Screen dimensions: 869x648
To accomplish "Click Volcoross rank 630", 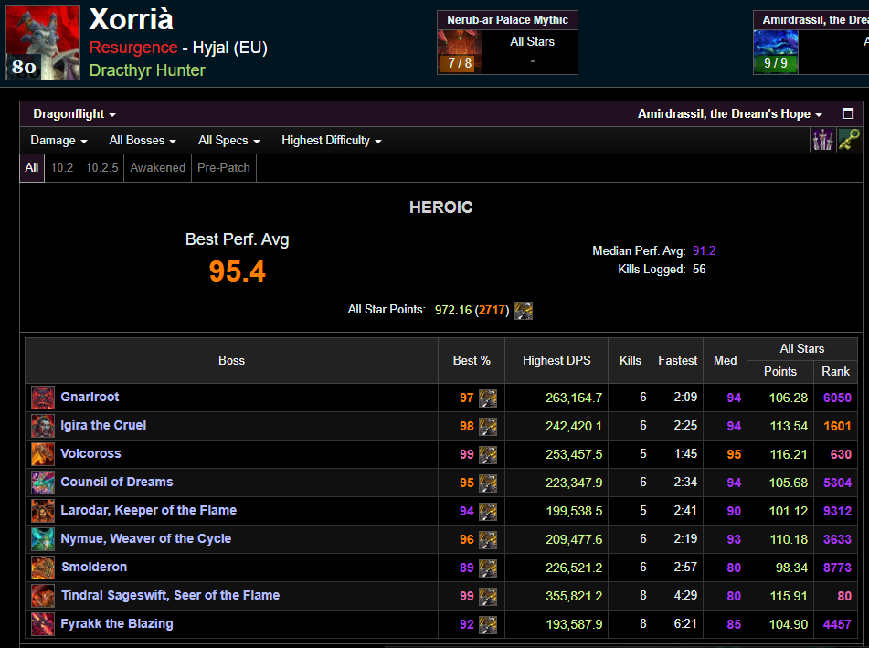I will [x=841, y=454].
